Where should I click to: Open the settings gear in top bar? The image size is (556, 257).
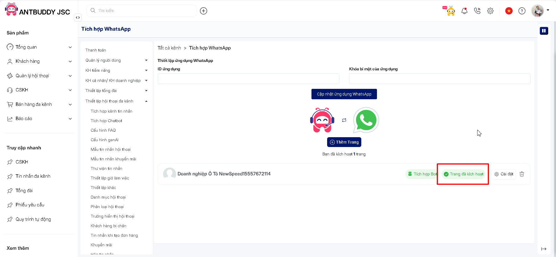[x=490, y=11]
